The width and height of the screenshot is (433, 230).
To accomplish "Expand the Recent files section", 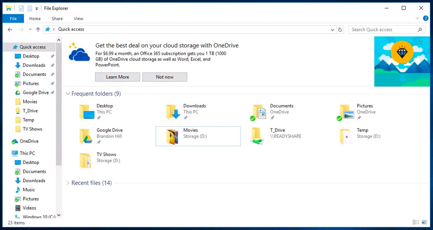I will (68, 183).
